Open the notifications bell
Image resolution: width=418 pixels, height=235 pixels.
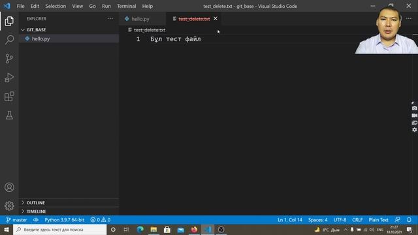(409, 220)
